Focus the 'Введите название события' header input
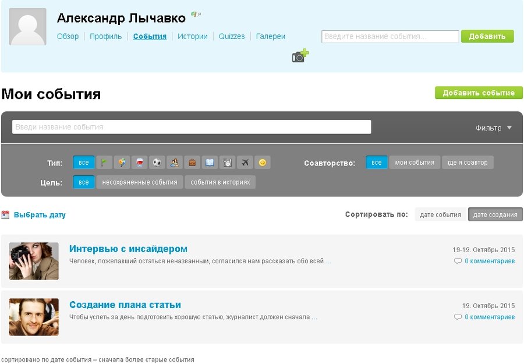 tap(390, 37)
